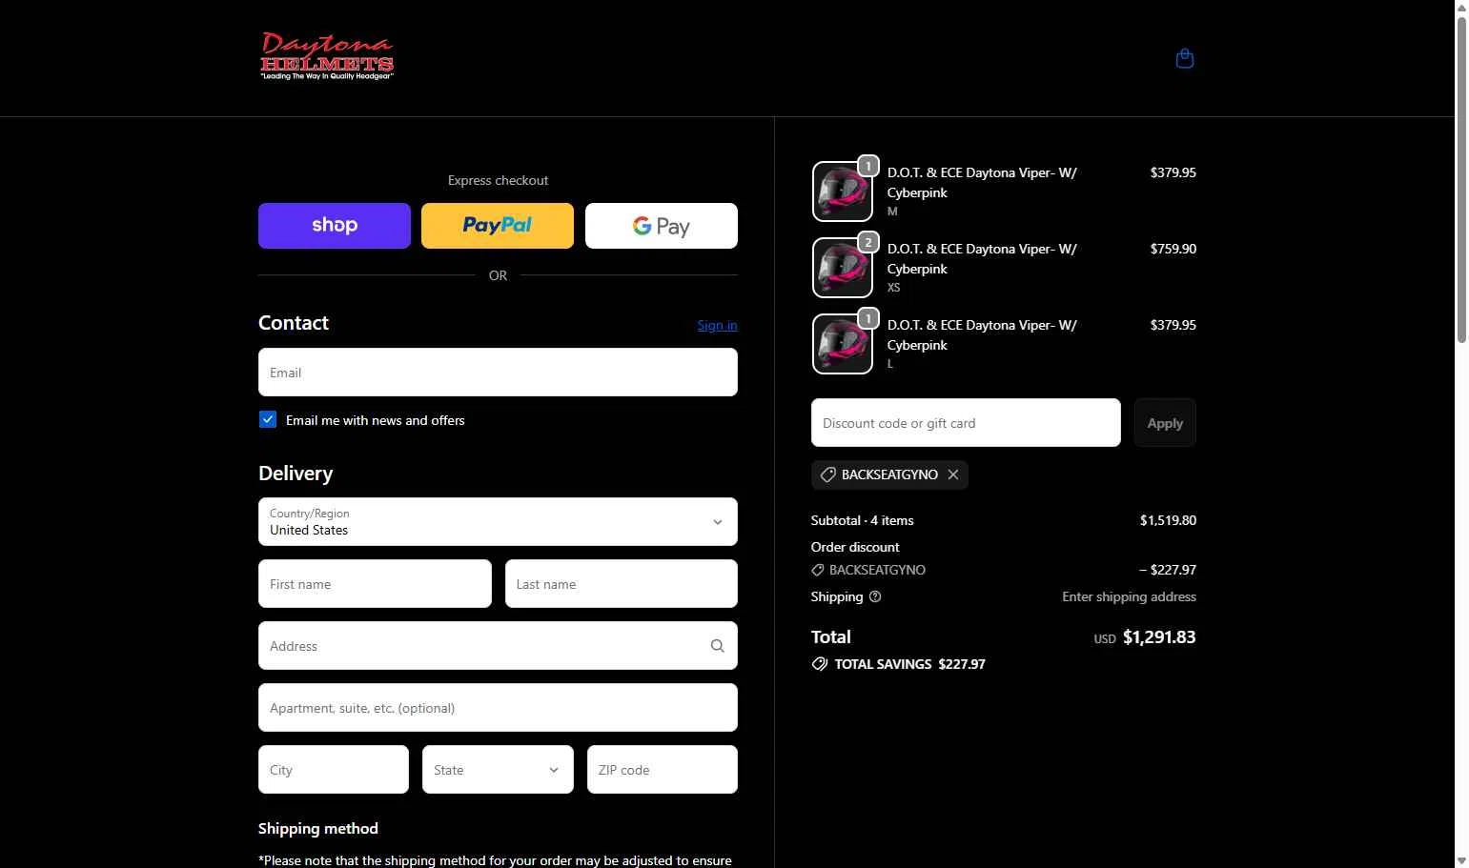Focus the First name field
Image resolution: width=1469 pixels, height=868 pixels.
pos(375,583)
